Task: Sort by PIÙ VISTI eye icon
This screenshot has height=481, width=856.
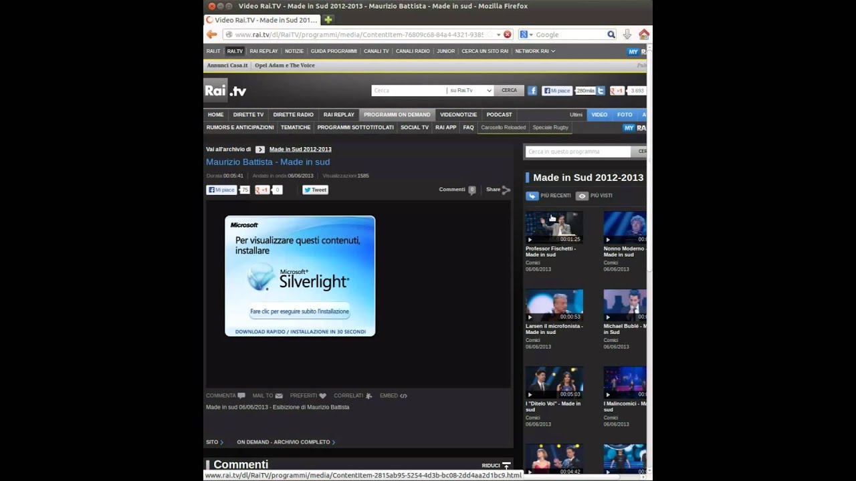Action: pyautogui.click(x=582, y=196)
